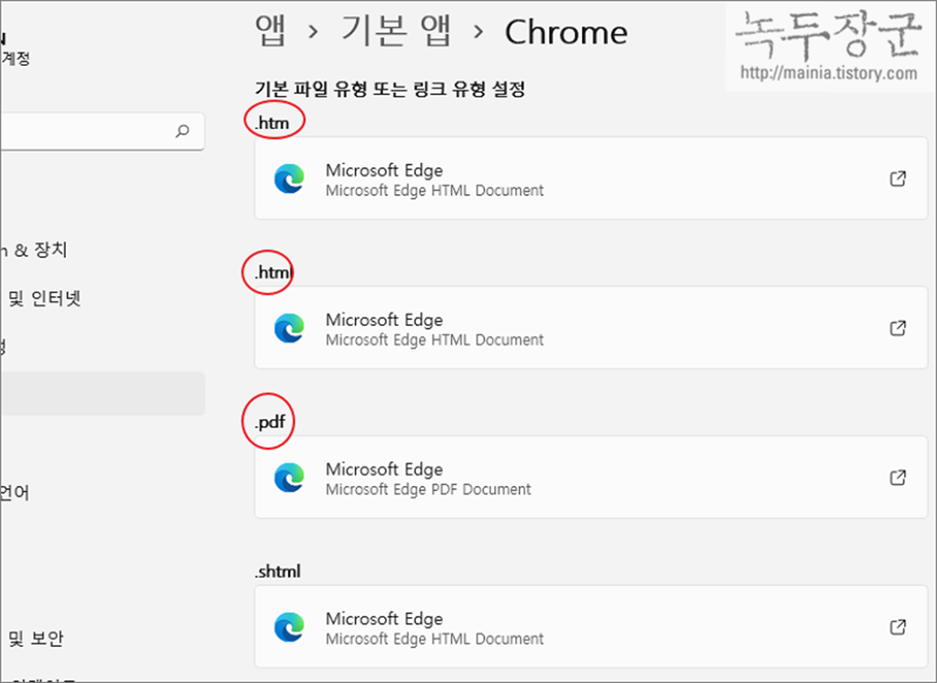Click the Edge icon under .shtml
This screenshot has height=683, width=937.
pyautogui.click(x=289, y=627)
